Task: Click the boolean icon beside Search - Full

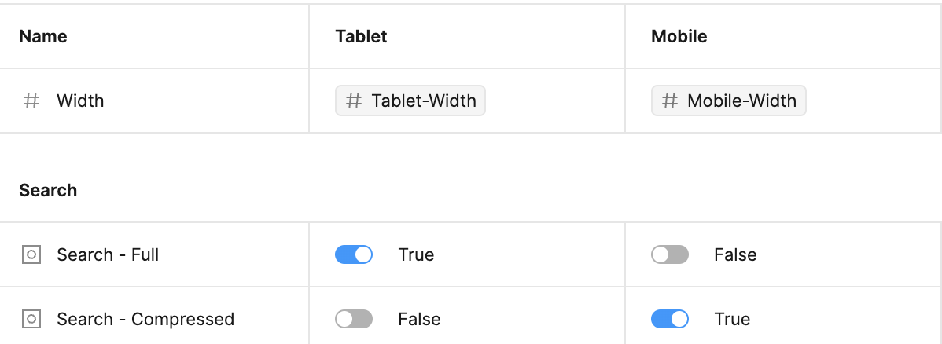Action: click(x=31, y=254)
